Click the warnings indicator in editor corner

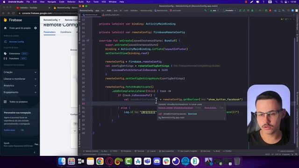click(283, 19)
